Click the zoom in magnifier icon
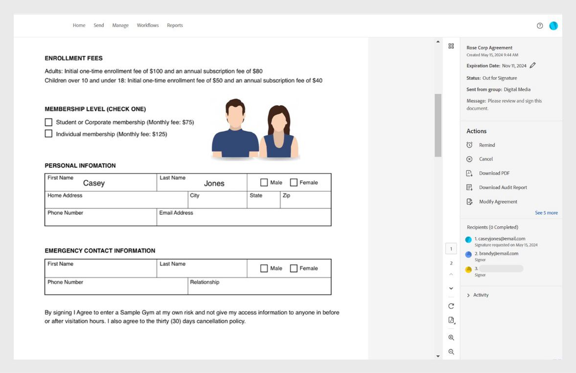The height and width of the screenshot is (373, 576). (x=451, y=338)
